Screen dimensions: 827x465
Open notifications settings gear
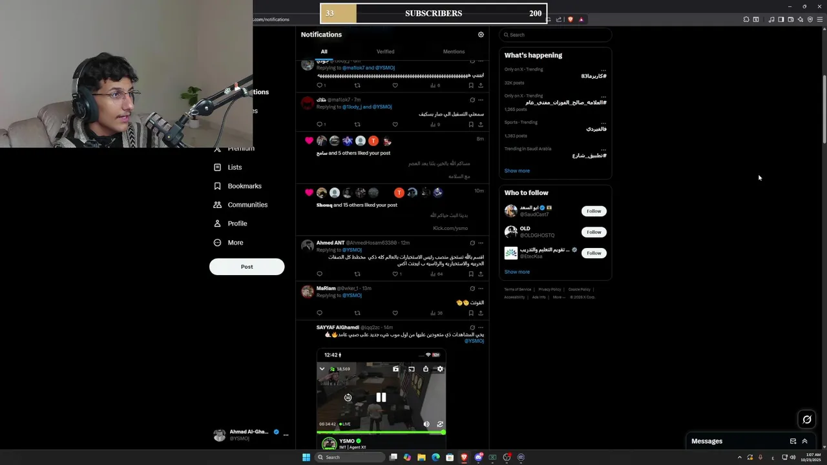pos(481,35)
